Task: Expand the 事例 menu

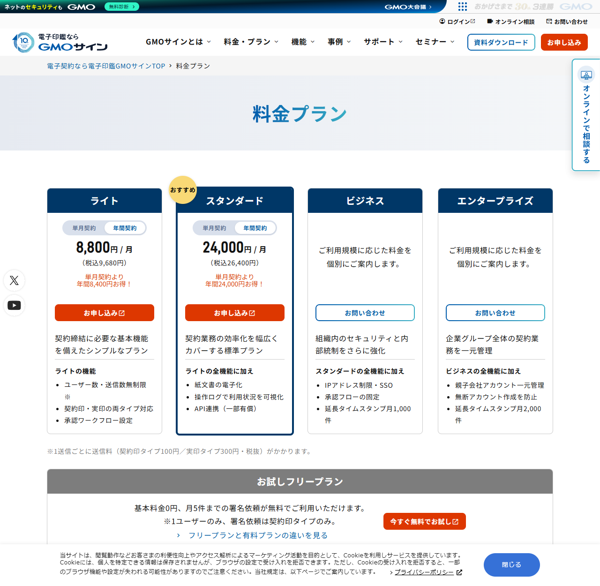Action: pyautogui.click(x=339, y=42)
